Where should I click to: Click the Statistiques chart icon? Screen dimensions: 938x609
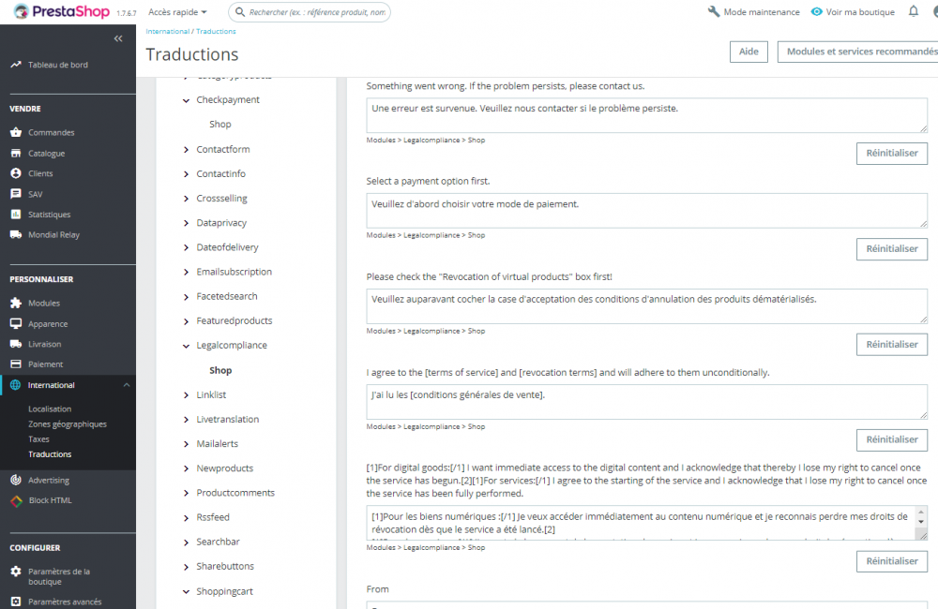tap(16, 215)
